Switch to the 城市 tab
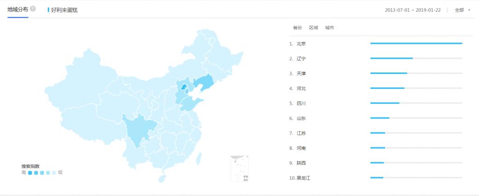 (329, 28)
